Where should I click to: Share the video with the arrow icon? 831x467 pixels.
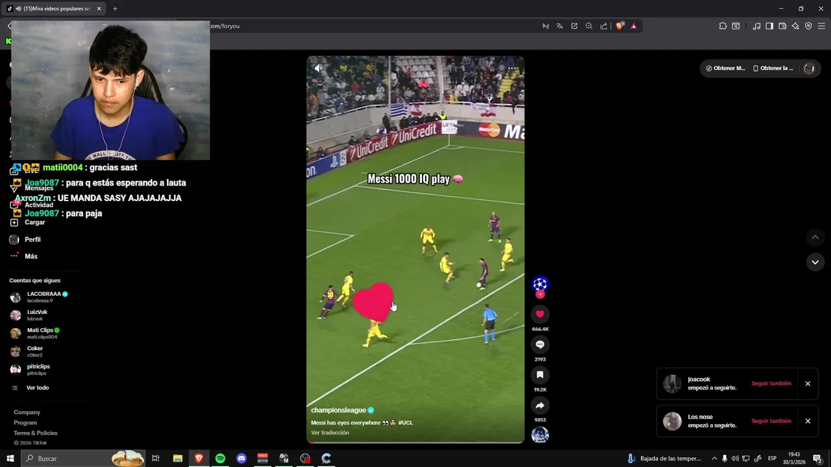pos(540,405)
